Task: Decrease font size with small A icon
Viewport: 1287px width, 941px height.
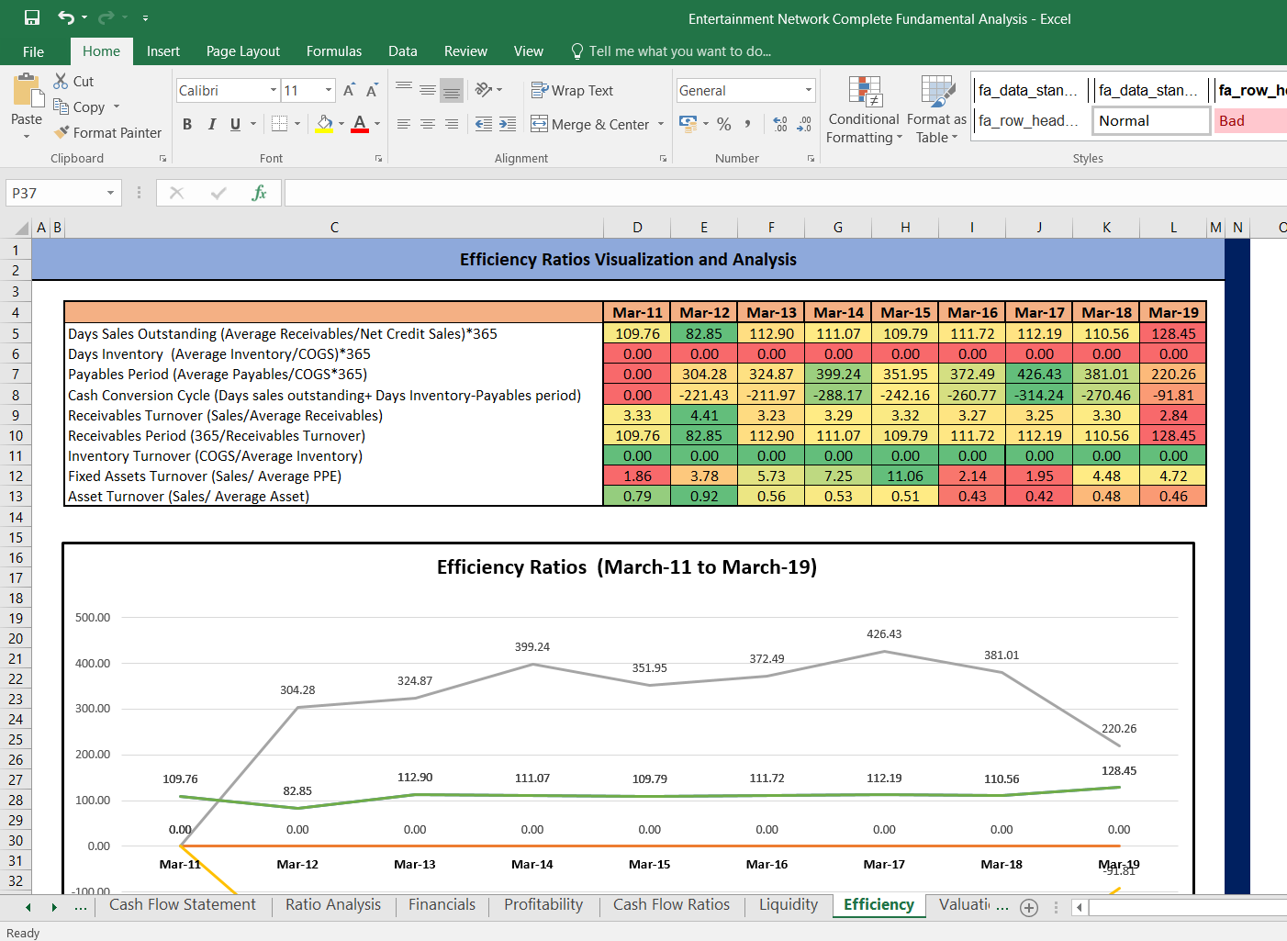Action: [372, 90]
